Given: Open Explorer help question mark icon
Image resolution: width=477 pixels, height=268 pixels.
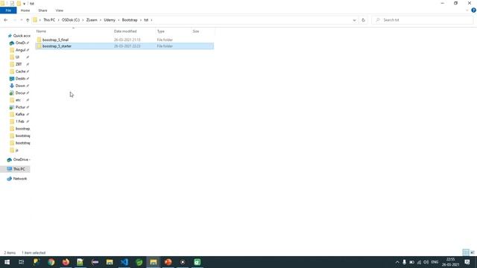Looking at the screenshot, I should click(474, 10).
